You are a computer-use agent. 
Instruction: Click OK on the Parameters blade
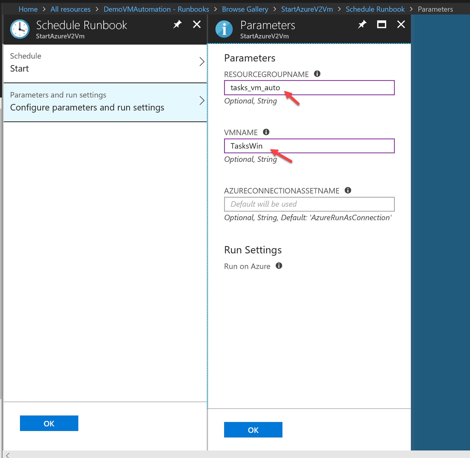tap(253, 430)
